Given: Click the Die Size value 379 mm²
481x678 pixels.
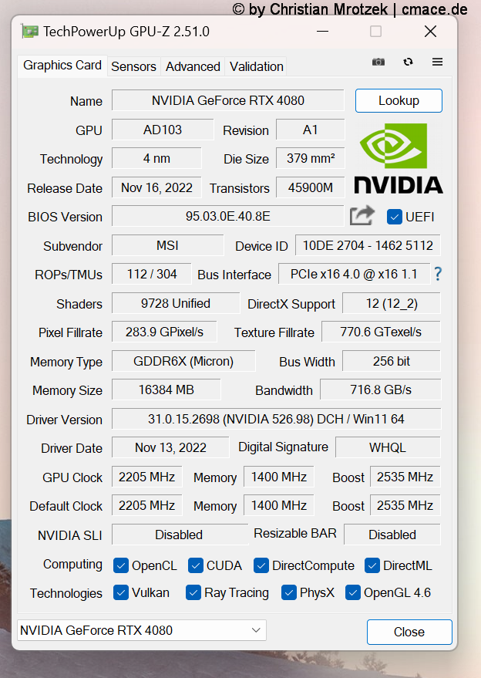Looking at the screenshot, I should tap(311, 158).
